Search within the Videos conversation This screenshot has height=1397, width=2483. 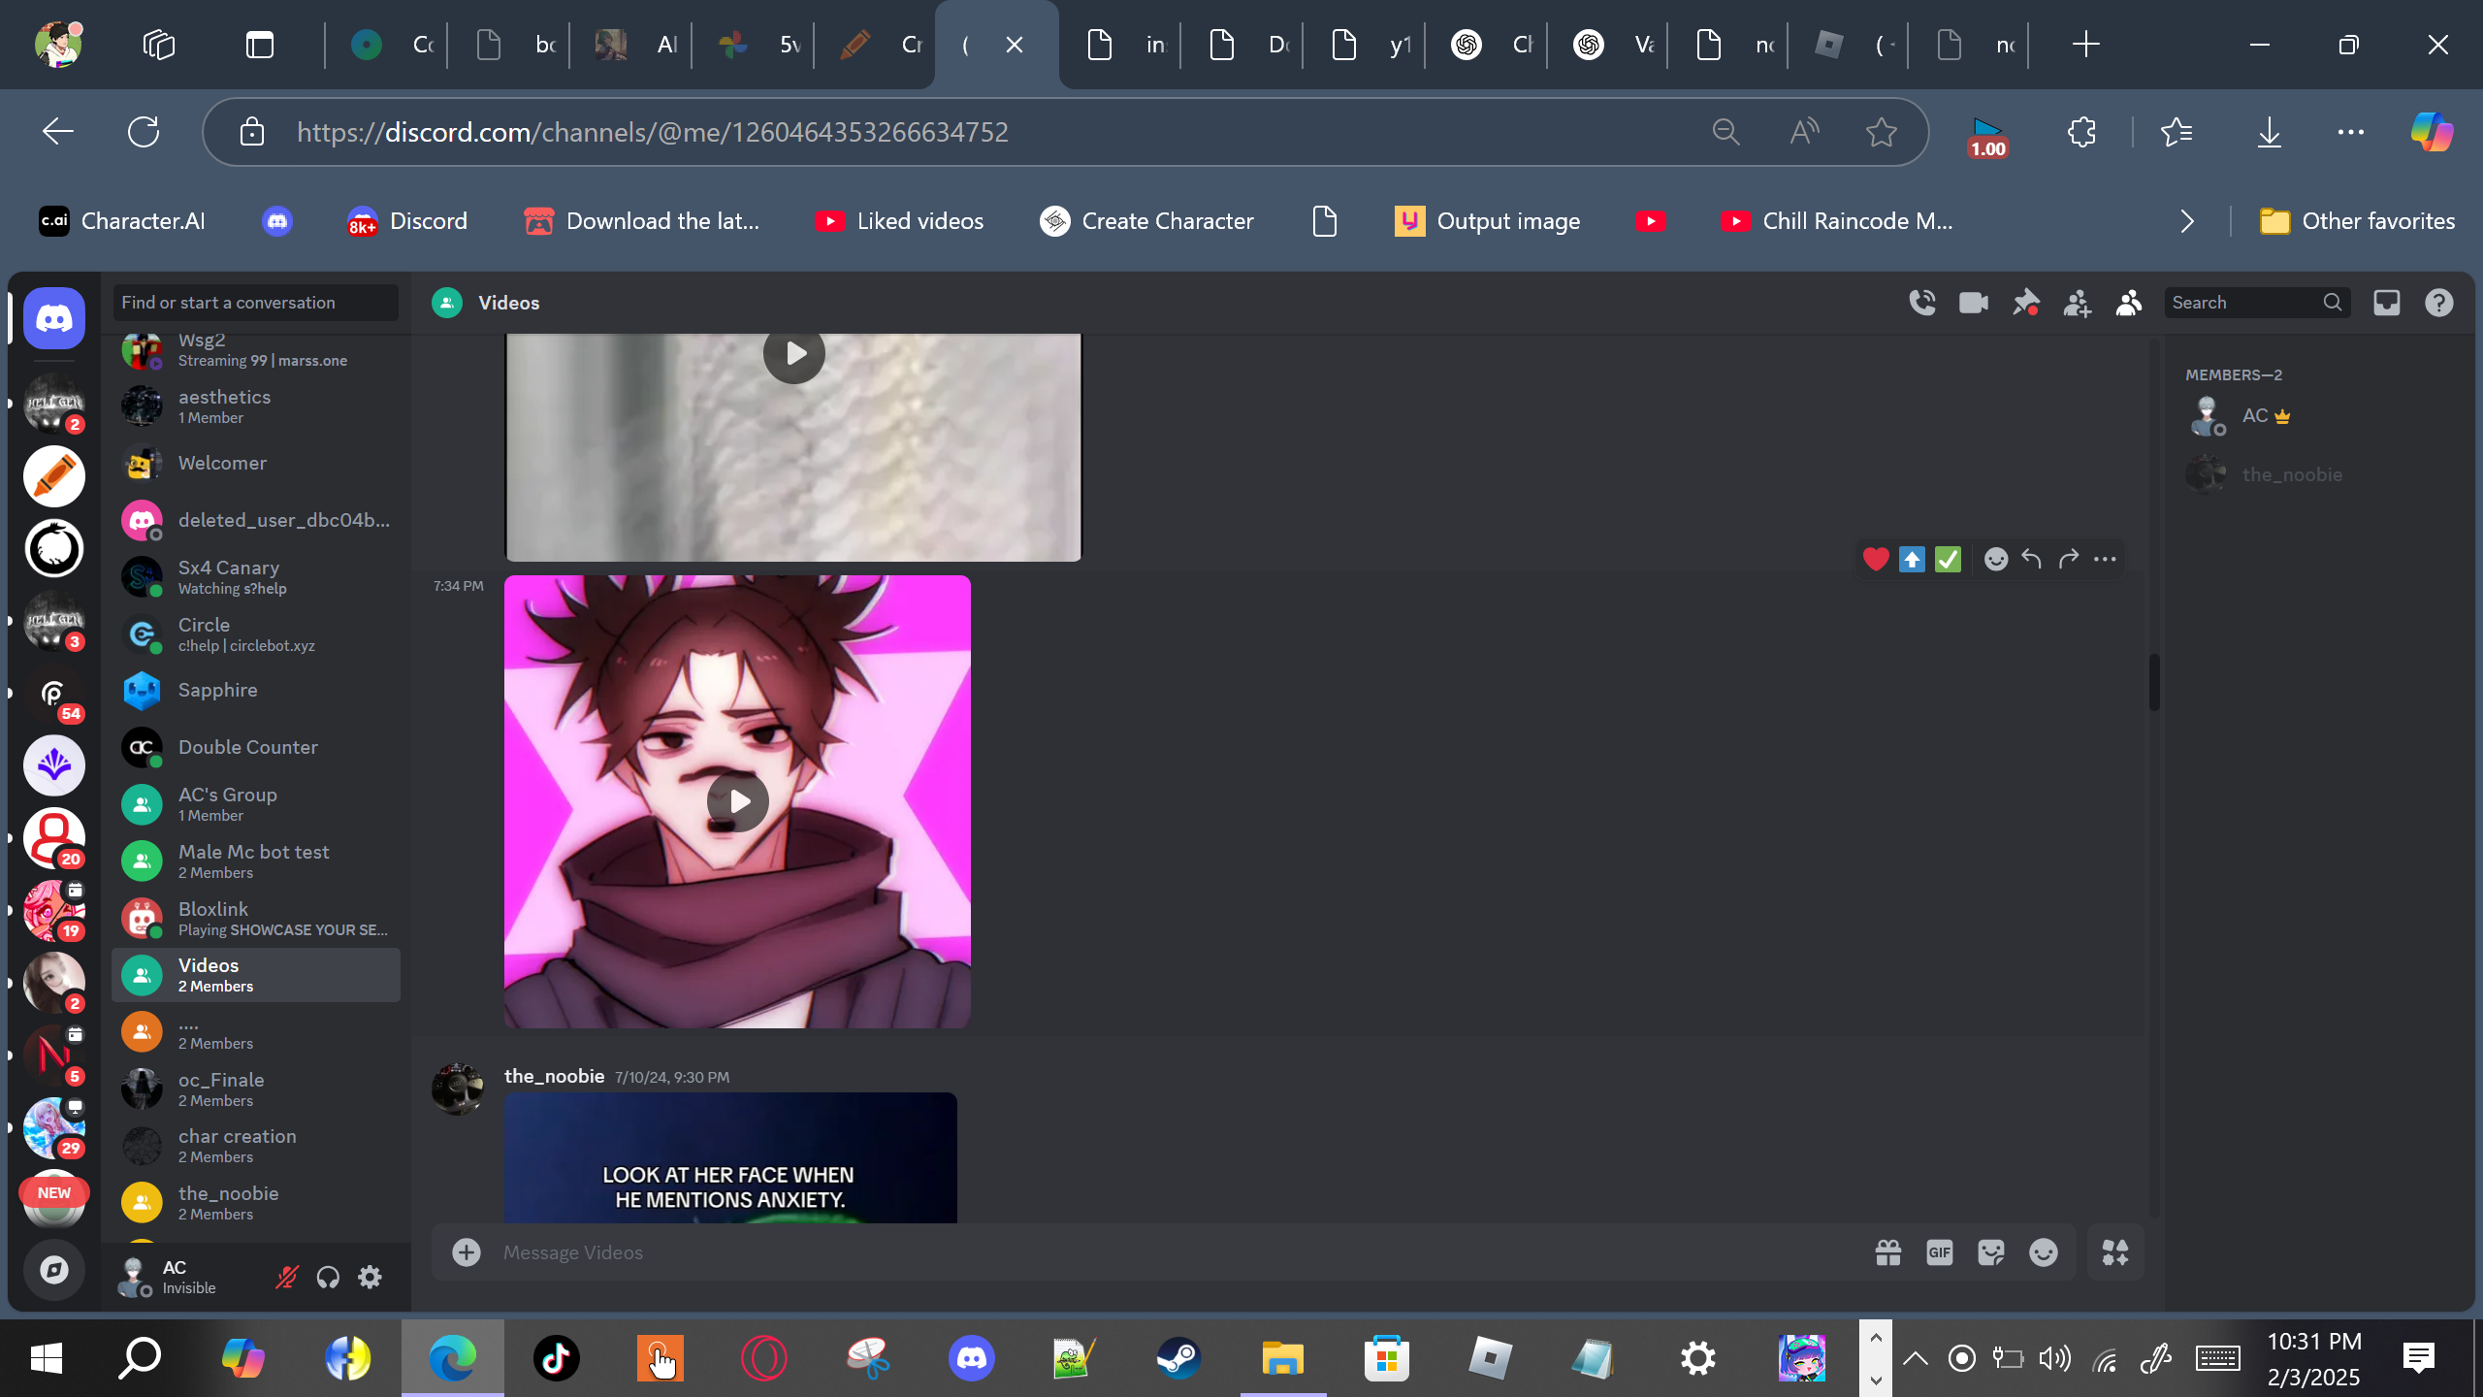[x=2257, y=303]
